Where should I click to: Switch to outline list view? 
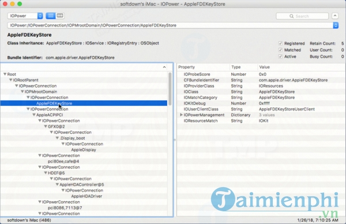click(x=51, y=16)
